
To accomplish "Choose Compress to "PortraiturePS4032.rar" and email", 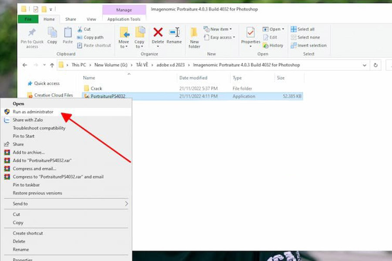I will pos(66,177).
